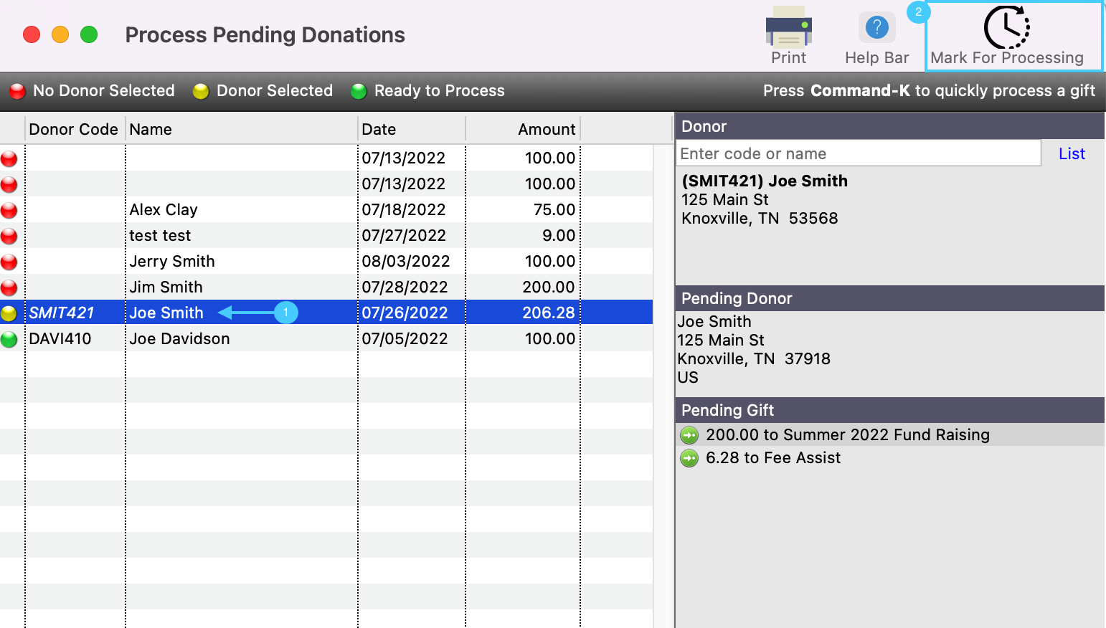Select the 6.28 to Fee Assist gift
The width and height of the screenshot is (1106, 628).
(772, 458)
